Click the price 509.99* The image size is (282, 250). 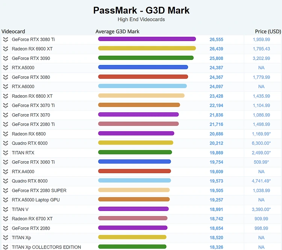(261, 162)
